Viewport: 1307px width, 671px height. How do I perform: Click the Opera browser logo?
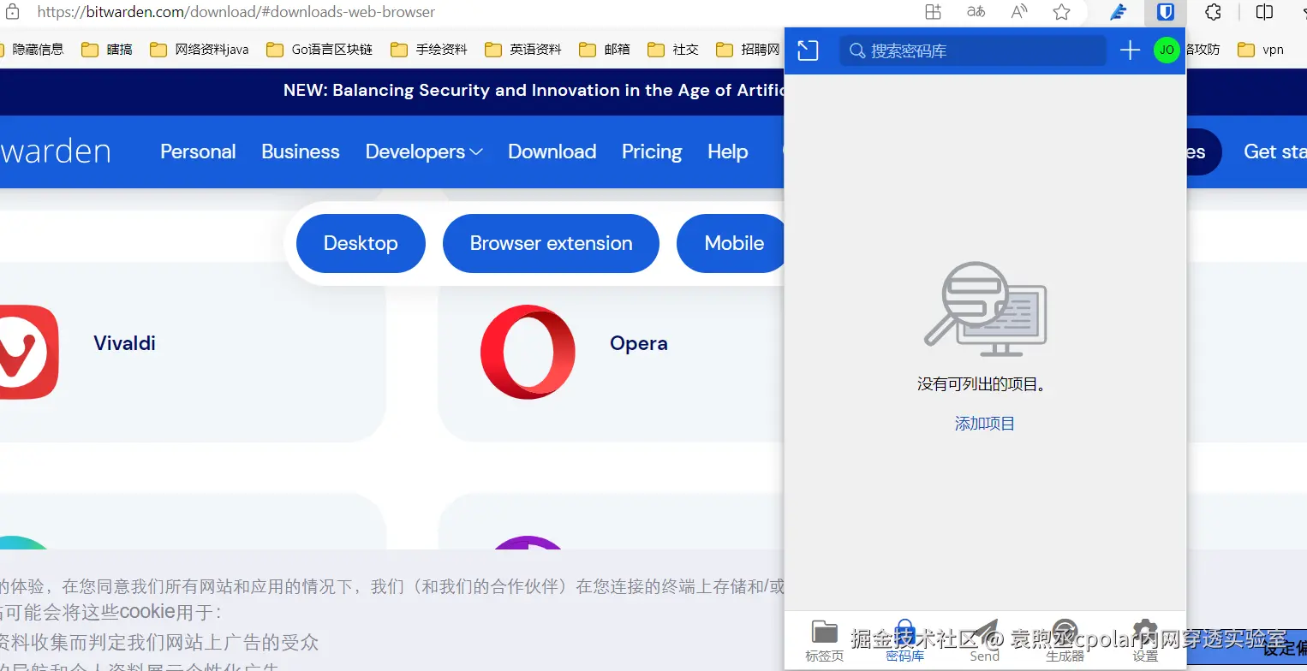click(528, 352)
